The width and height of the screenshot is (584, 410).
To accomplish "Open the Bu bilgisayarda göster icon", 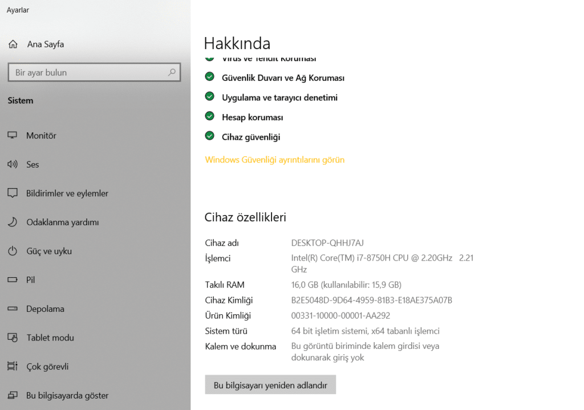I will tap(13, 395).
